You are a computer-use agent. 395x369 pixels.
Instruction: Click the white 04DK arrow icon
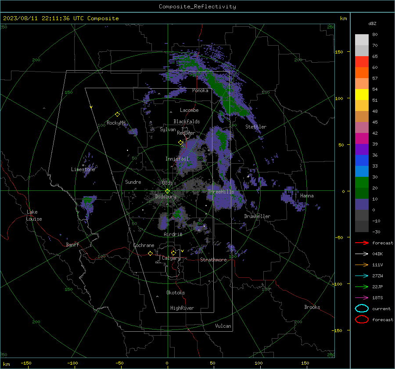tap(362, 254)
